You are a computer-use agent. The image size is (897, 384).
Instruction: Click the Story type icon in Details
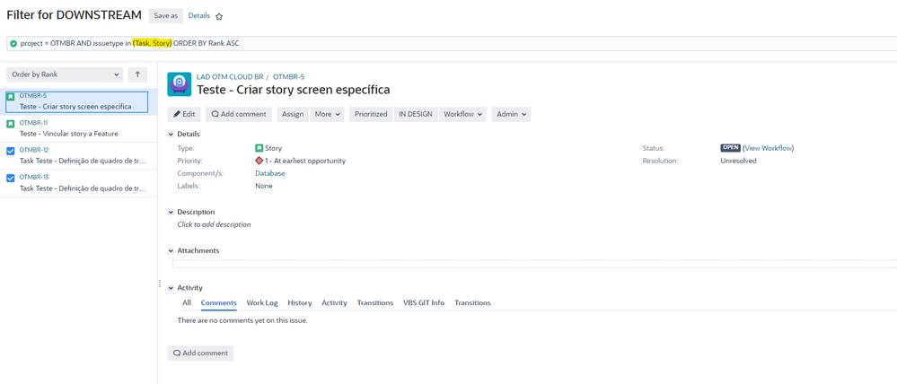[x=259, y=148]
